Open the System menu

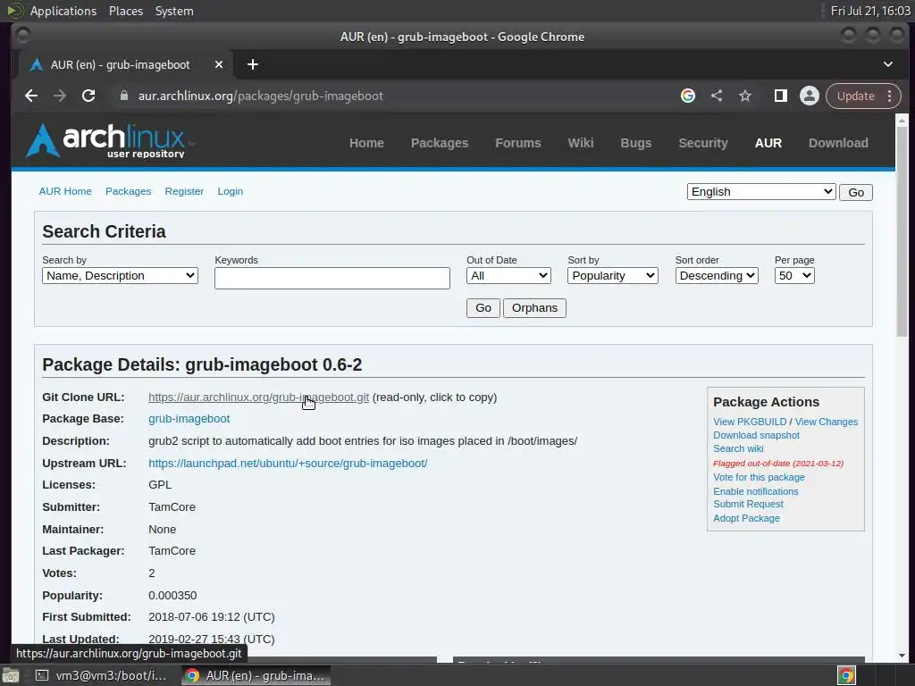click(x=174, y=11)
